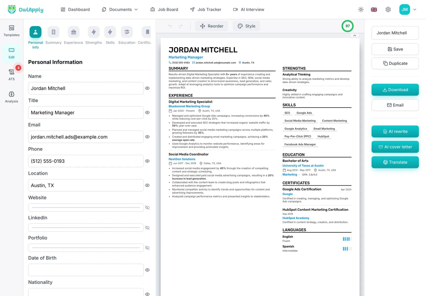Click the 97 resume score indicator
The image size is (426, 296).
[347, 26]
